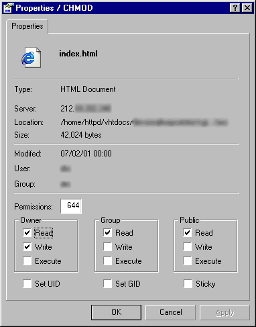Uncheck Group Read permission
The height and width of the screenshot is (327, 256).
click(x=108, y=233)
